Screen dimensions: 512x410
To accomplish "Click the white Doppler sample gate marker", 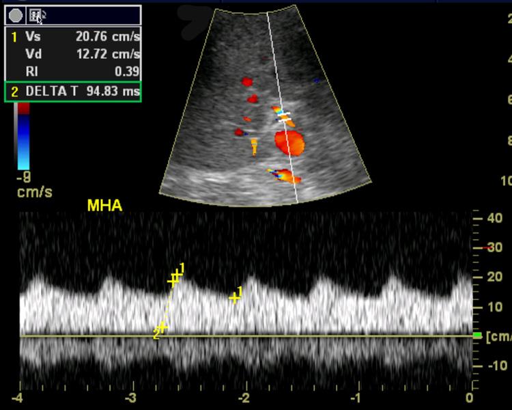I will (284, 116).
